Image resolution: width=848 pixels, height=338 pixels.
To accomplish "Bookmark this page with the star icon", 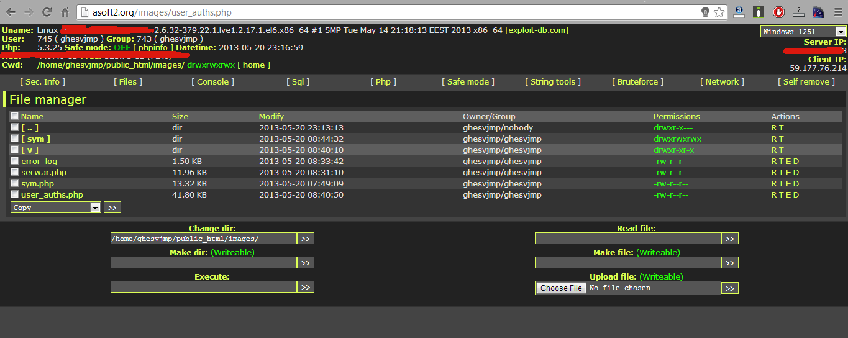I will [x=719, y=12].
